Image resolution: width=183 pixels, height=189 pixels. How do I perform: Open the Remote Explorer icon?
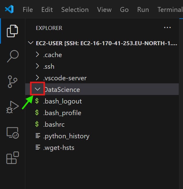pyautogui.click(x=13, y=133)
